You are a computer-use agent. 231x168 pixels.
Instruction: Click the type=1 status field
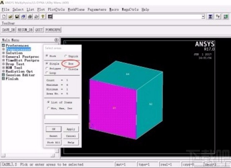147,164
